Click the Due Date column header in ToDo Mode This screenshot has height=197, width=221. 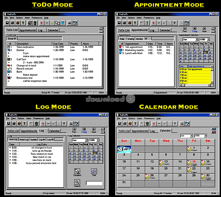[61, 44]
